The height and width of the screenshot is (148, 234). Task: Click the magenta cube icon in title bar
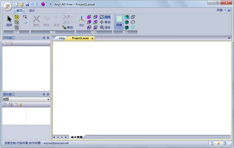pyautogui.click(x=43, y=4)
